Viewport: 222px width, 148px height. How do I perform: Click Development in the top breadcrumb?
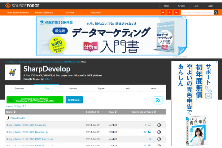[24, 62]
